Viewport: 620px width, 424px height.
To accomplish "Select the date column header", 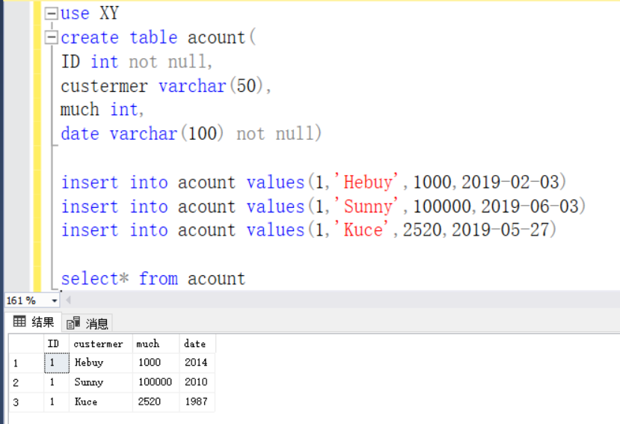I will pos(197,344).
